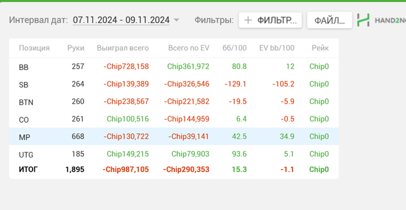Open the date interval dropdown arrow
Image resolution: width=406 pixels, height=210 pixels.
click(x=176, y=20)
